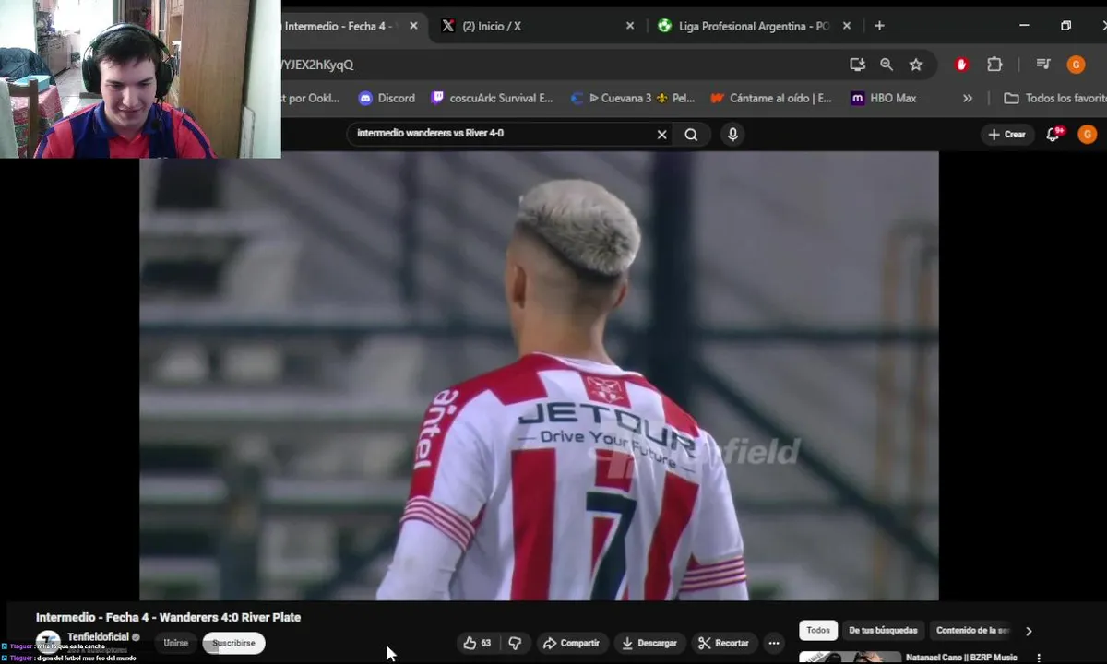Like the video with 63 likes
Image resolution: width=1107 pixels, height=664 pixels.
[480, 643]
